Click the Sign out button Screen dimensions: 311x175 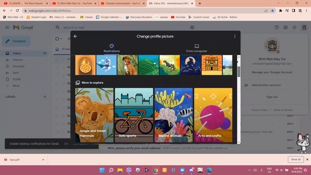272,97
